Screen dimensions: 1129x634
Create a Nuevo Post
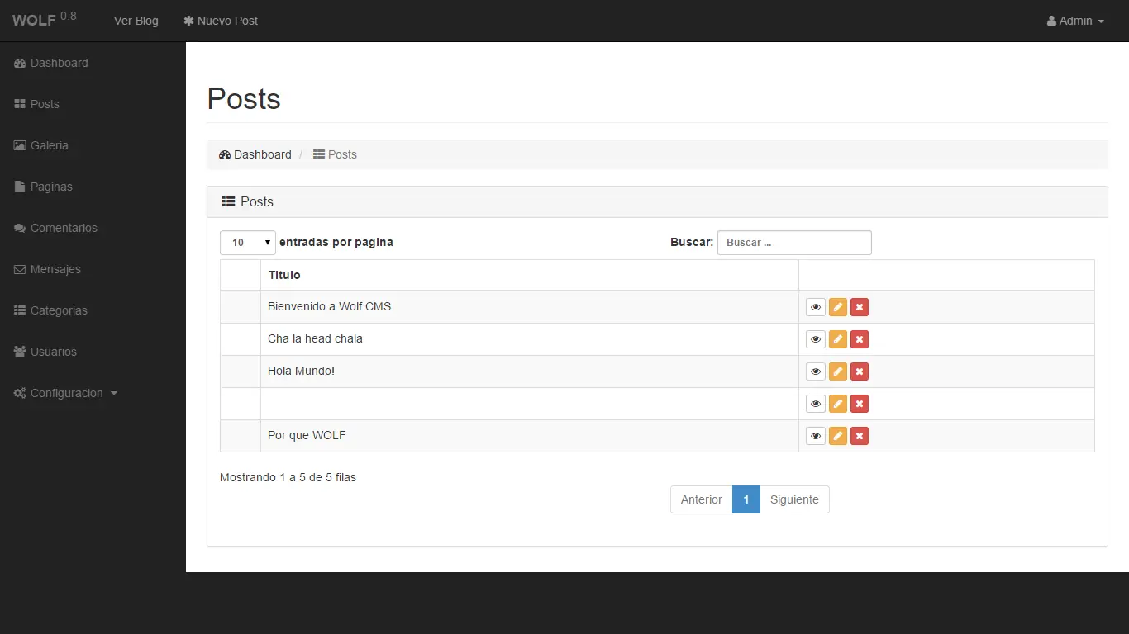(x=221, y=21)
